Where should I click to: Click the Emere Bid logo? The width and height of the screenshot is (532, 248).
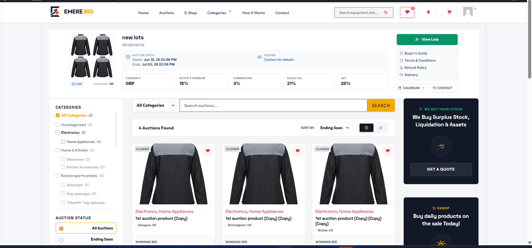point(71,12)
